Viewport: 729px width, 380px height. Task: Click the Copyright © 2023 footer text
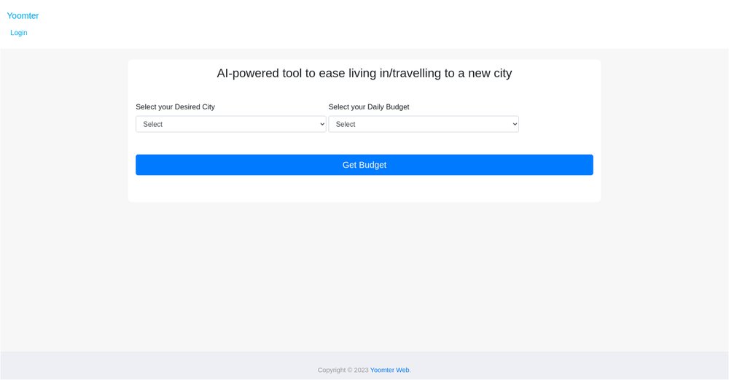pyautogui.click(x=343, y=370)
